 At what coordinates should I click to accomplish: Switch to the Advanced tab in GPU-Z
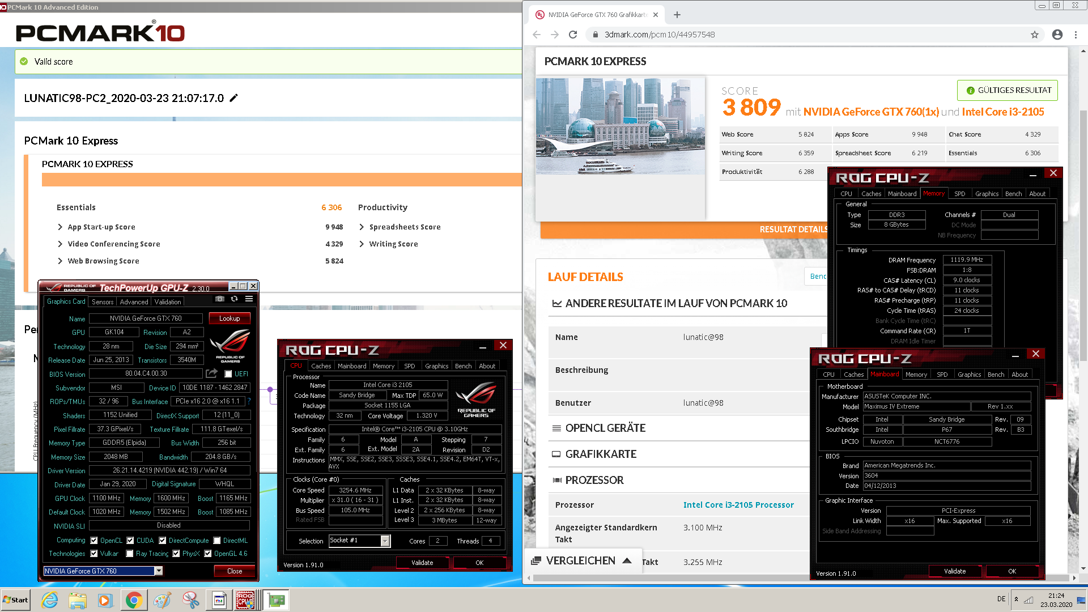tap(134, 302)
